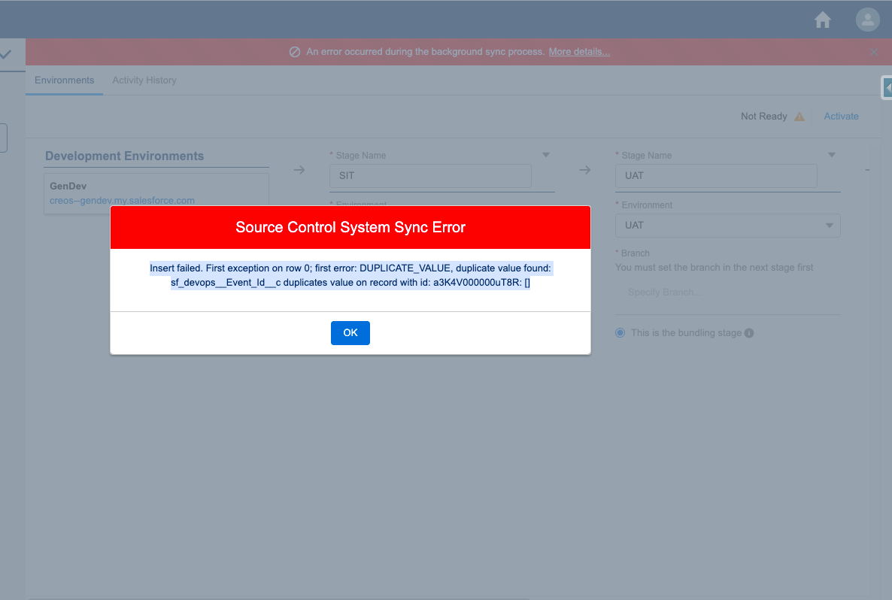Screen dimensions: 892x600
Task: Switch to the Activity History tab
Action: (144, 80)
